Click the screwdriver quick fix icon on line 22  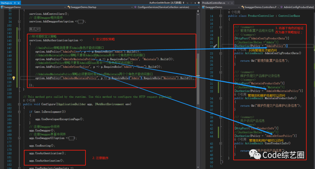tap(215, 46)
